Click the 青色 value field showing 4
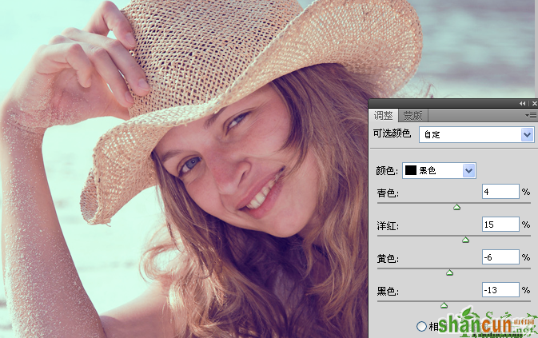This screenshot has height=338, width=538. (500, 191)
